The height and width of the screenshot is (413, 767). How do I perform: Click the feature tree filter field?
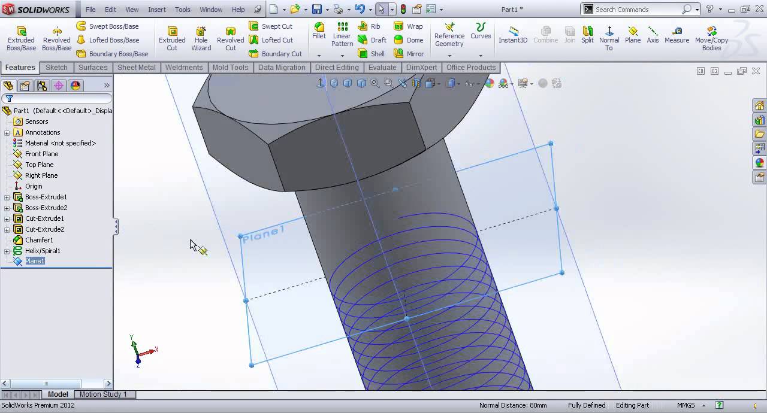(57, 98)
